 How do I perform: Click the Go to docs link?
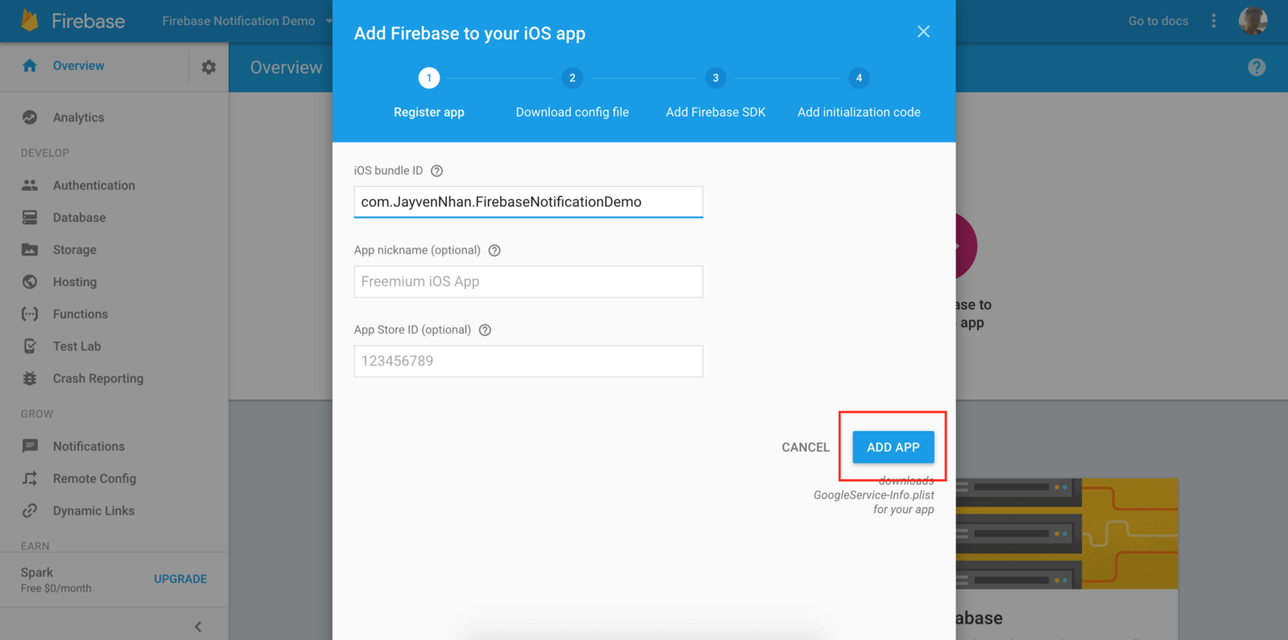(1158, 21)
